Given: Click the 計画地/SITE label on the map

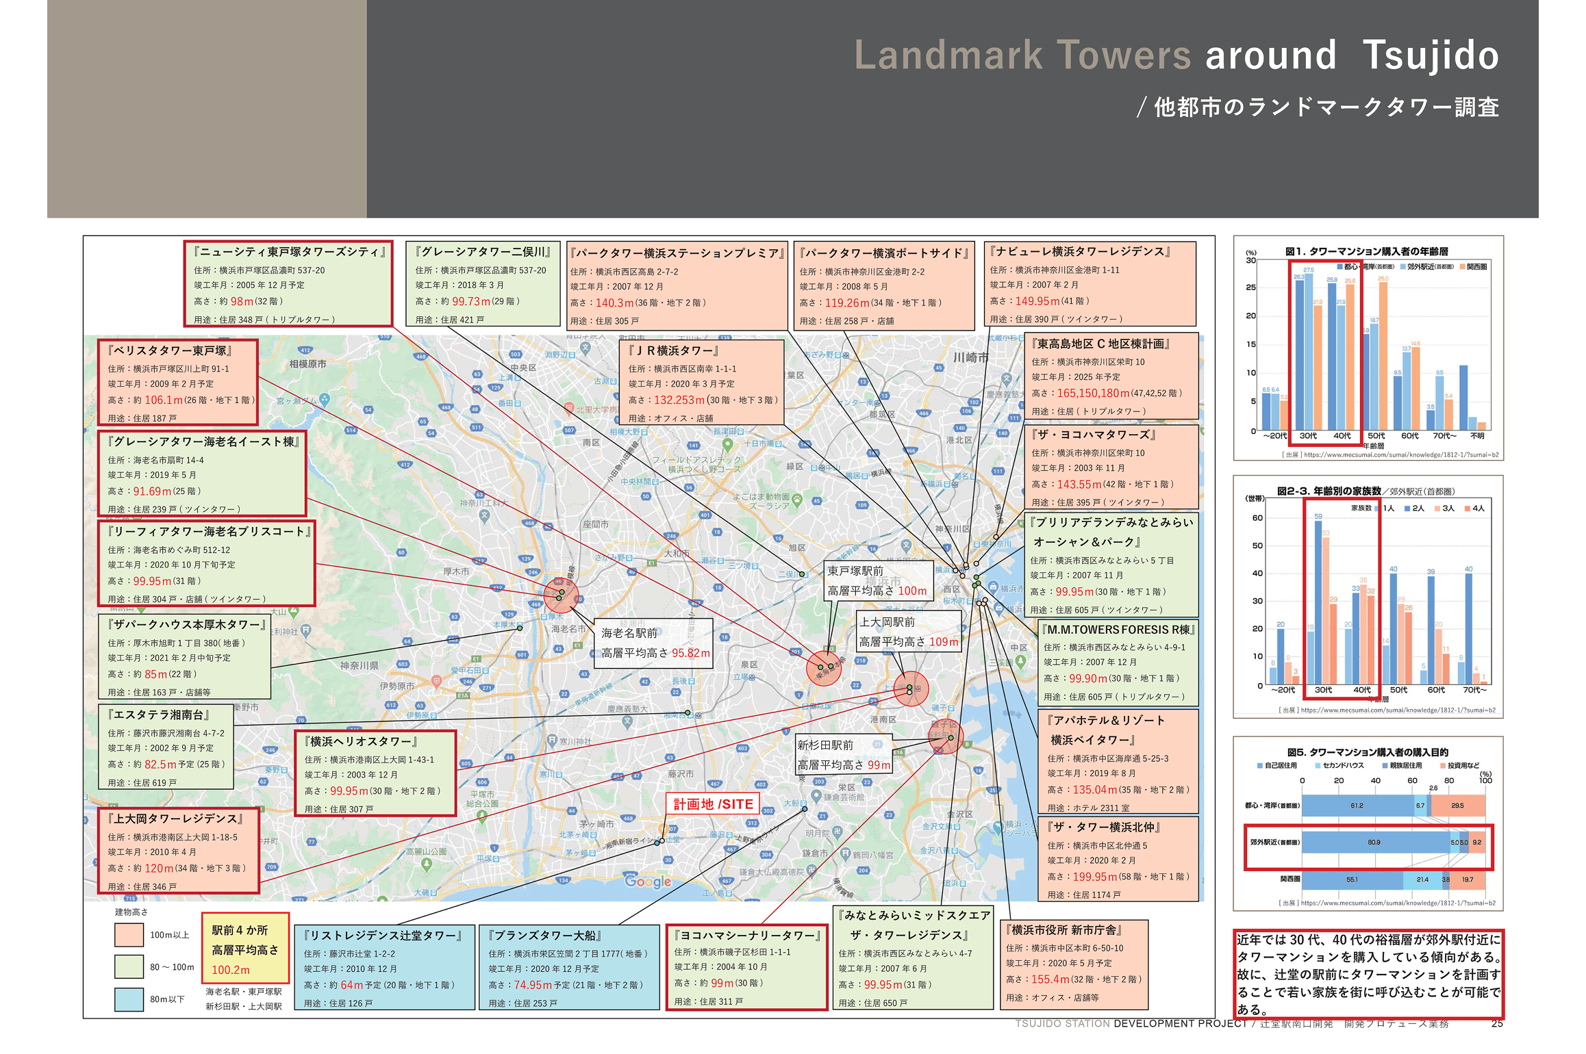Looking at the screenshot, I should click(713, 804).
